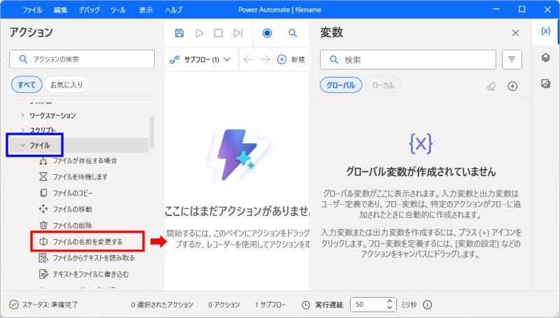Click the hourglass icon beside ファイルを待機します
The image size is (560, 318).
click(43, 177)
